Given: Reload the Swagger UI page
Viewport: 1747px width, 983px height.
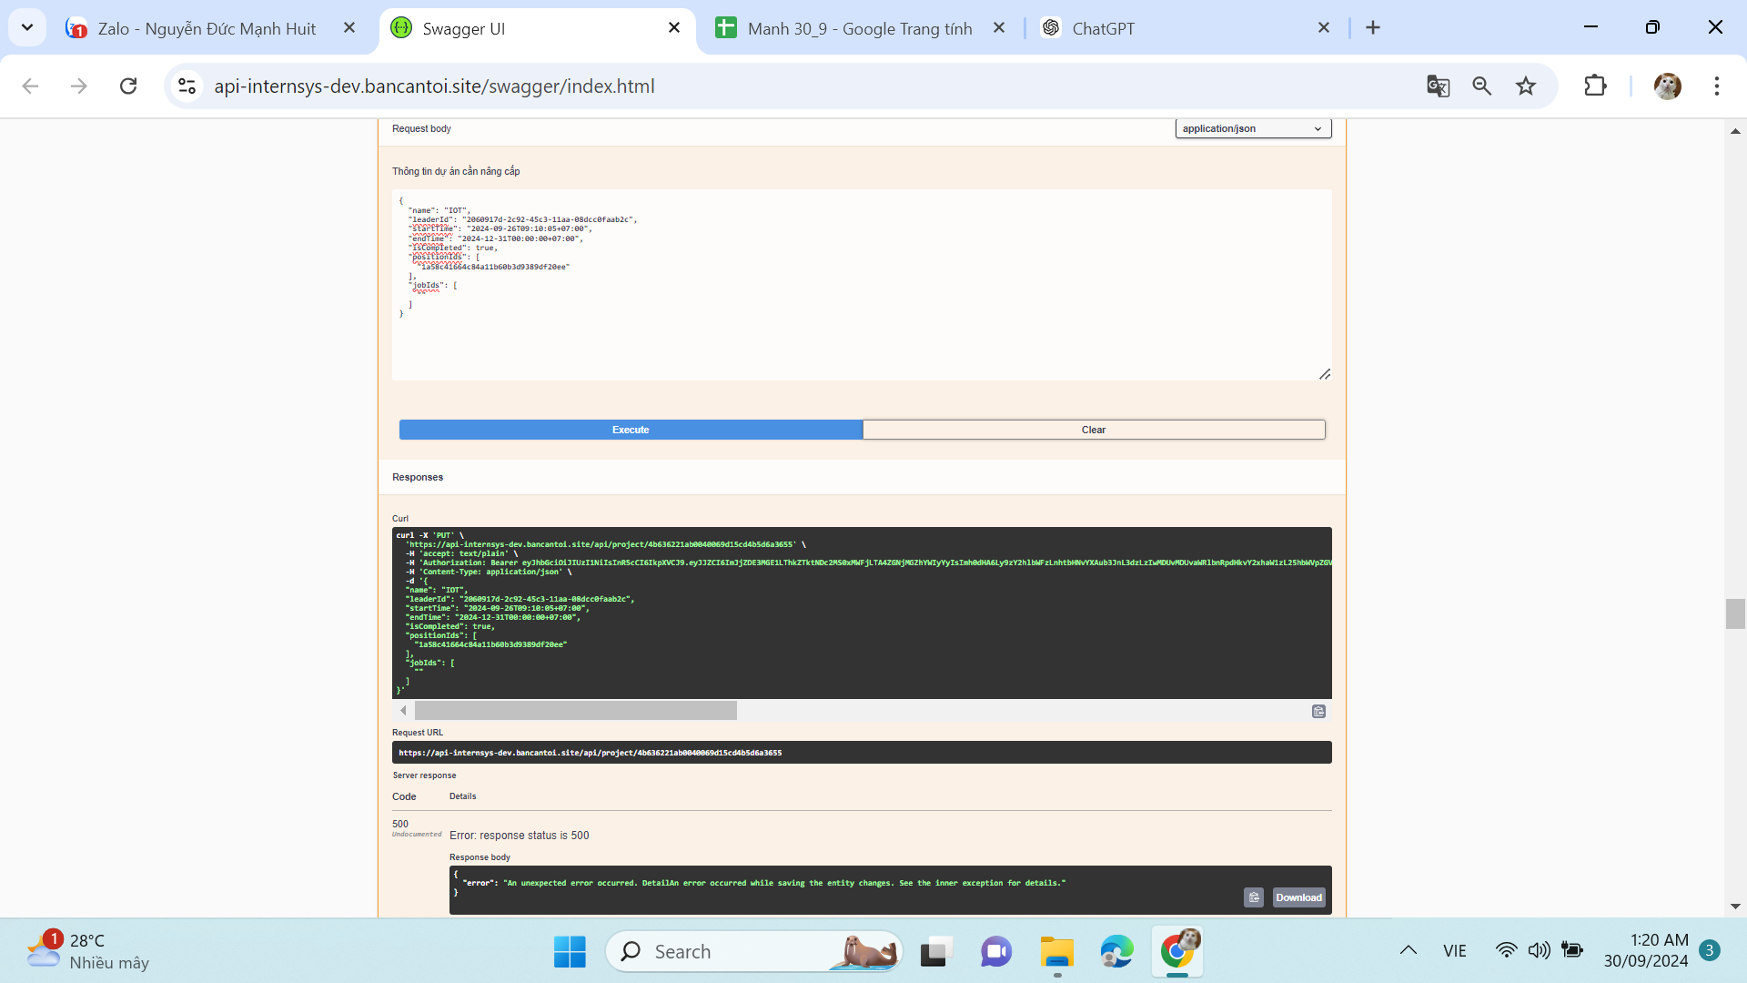Looking at the screenshot, I should [128, 86].
